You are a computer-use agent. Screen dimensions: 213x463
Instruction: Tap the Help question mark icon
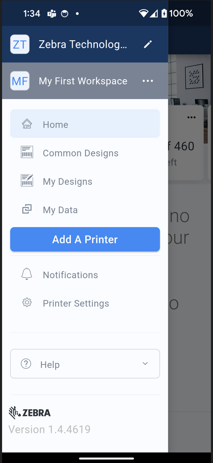[26, 364]
